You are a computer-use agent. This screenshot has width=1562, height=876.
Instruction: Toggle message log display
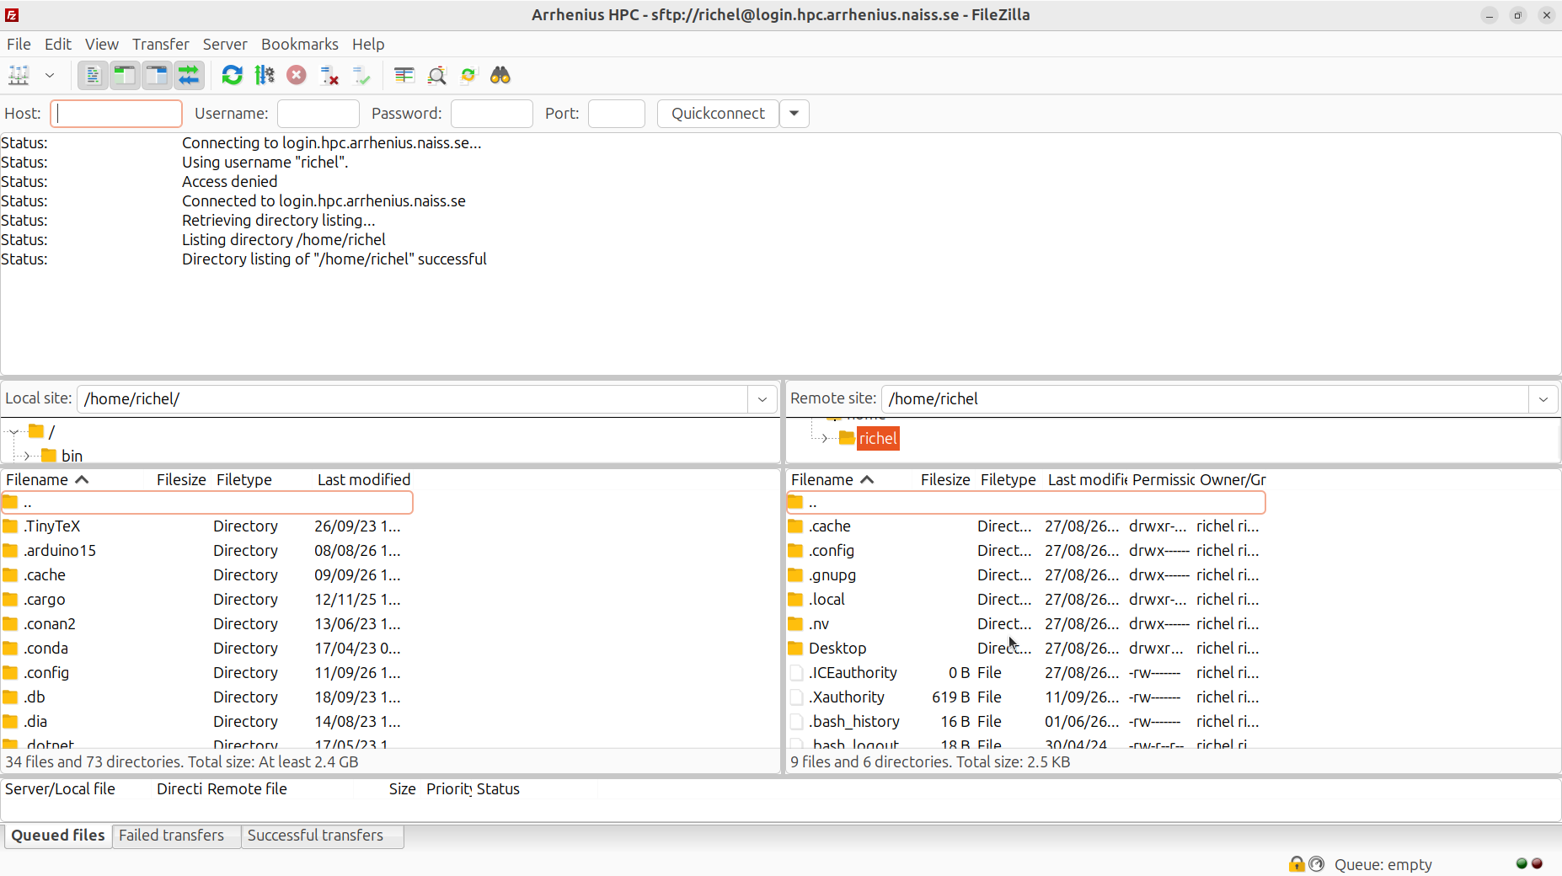93,76
